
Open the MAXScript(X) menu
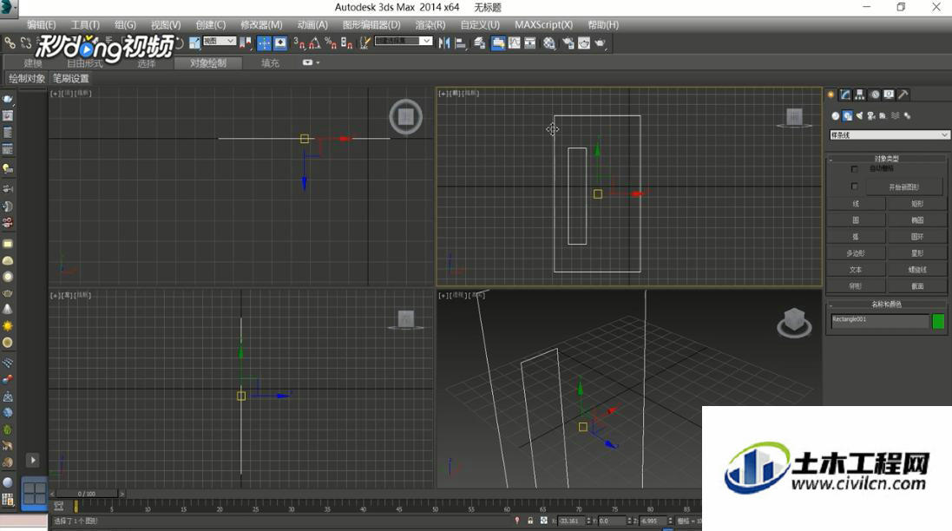pos(543,25)
